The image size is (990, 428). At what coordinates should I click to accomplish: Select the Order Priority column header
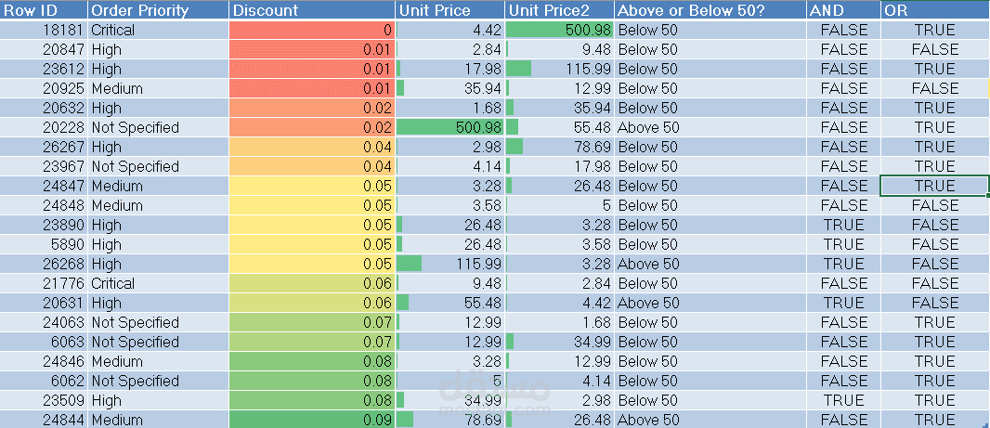[x=158, y=10]
